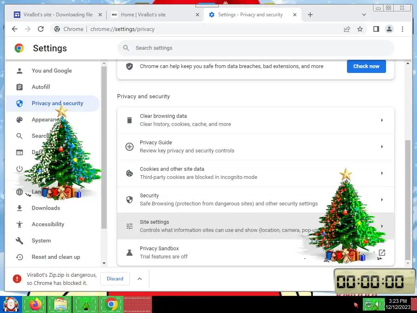
Task: Expand Privacy Guide row arrow
Action: point(382,147)
